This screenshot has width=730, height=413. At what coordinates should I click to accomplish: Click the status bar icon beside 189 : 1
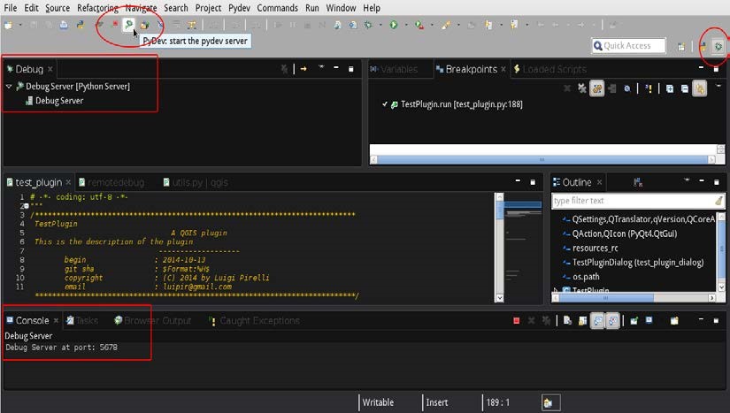(x=549, y=402)
